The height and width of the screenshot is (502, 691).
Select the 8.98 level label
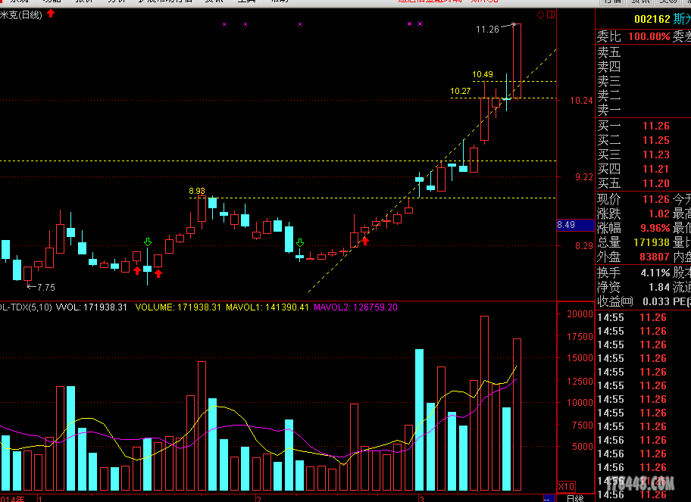197,191
